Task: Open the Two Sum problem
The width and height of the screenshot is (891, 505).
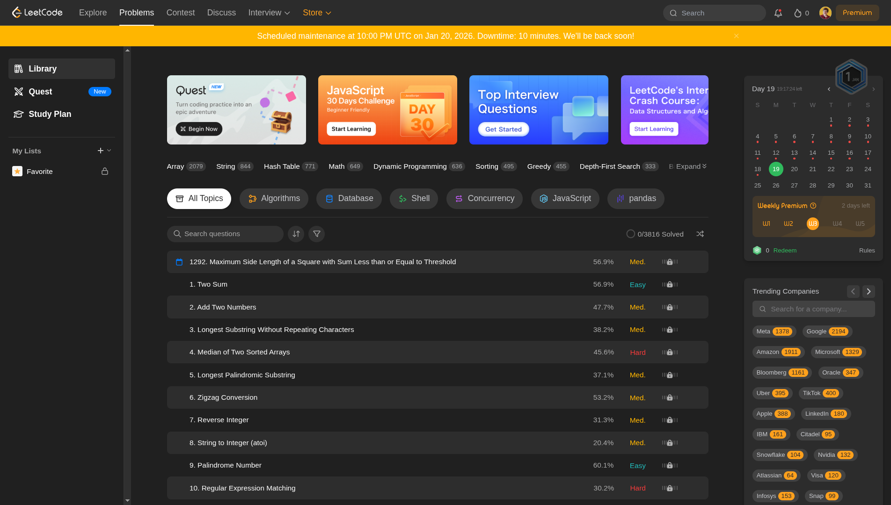Action: [212, 284]
